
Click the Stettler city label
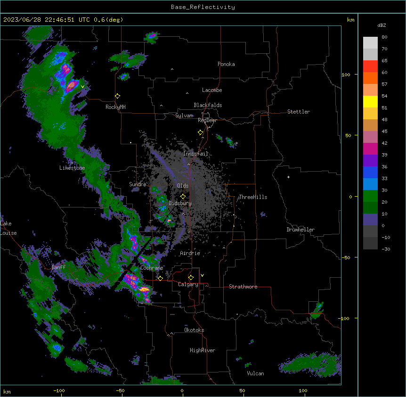pyautogui.click(x=299, y=112)
